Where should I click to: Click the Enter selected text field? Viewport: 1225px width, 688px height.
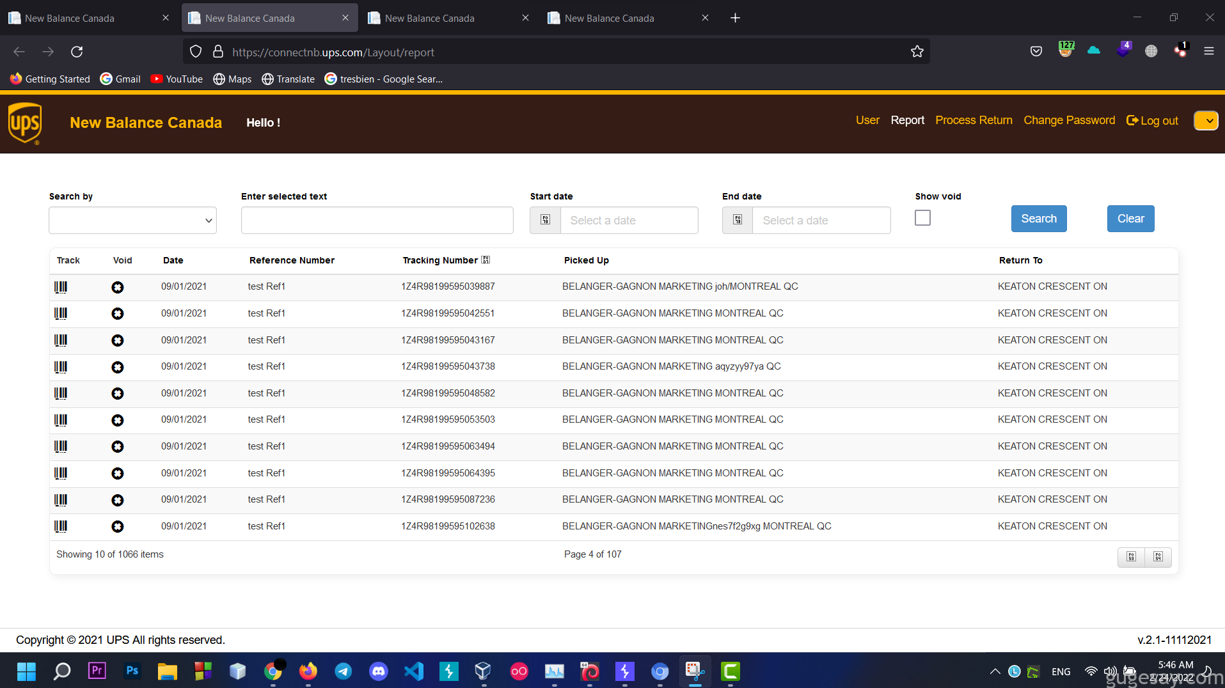coord(377,220)
